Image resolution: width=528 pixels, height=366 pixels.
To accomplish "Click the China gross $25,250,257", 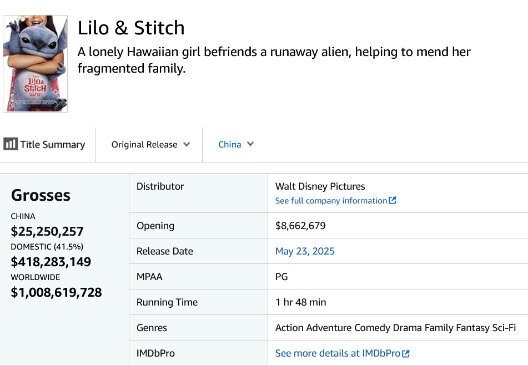I will 47,231.
